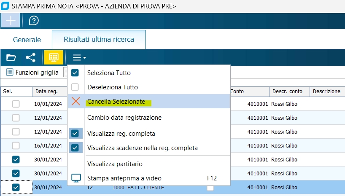Select the Risultati ultima ricerca tab
Image resolution: width=345 pixels, height=196 pixels.
(x=99, y=40)
